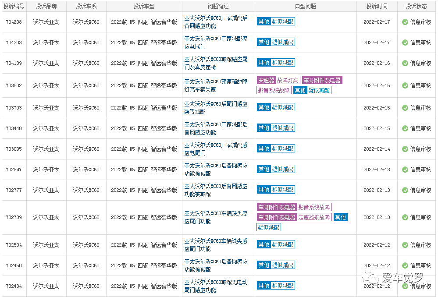Click the 投诉时间 column header
This screenshot has width=438, height=297.
coord(377,7)
